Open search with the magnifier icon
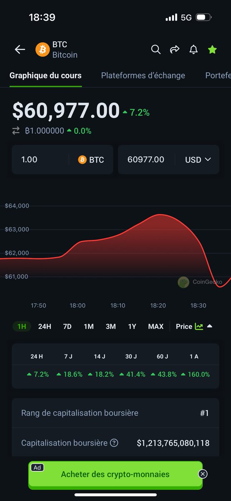Screen dimensions: 231x501 (156, 50)
